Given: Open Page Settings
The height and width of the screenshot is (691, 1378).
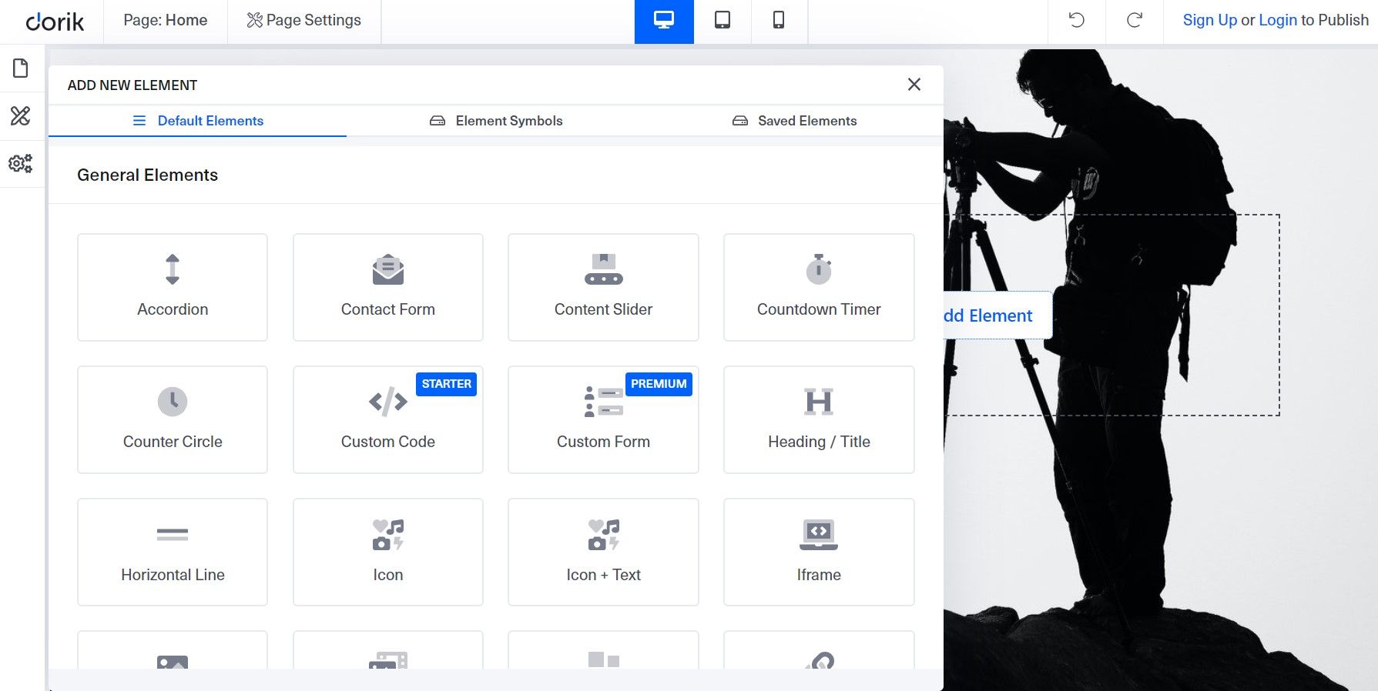Looking at the screenshot, I should (304, 21).
